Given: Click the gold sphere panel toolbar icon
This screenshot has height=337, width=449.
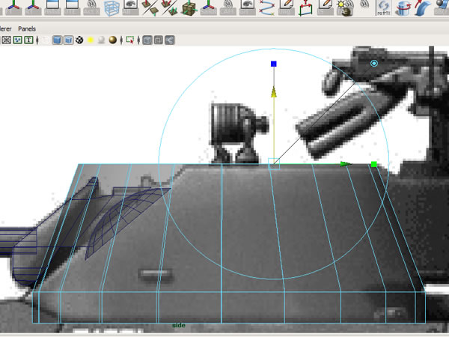Looking at the screenshot, I should tap(112, 40).
